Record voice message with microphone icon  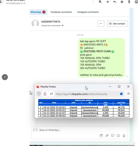pos(124,135)
